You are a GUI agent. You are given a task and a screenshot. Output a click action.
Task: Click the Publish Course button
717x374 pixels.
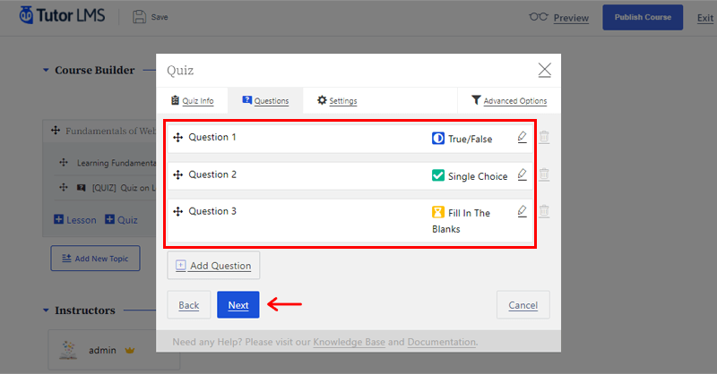pyautogui.click(x=643, y=17)
